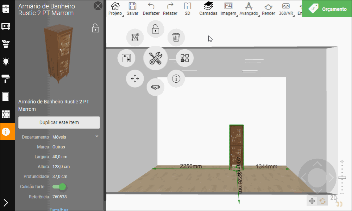Select the cabinet object in the 3D scene
This screenshot has width=352, height=211.
[237, 147]
